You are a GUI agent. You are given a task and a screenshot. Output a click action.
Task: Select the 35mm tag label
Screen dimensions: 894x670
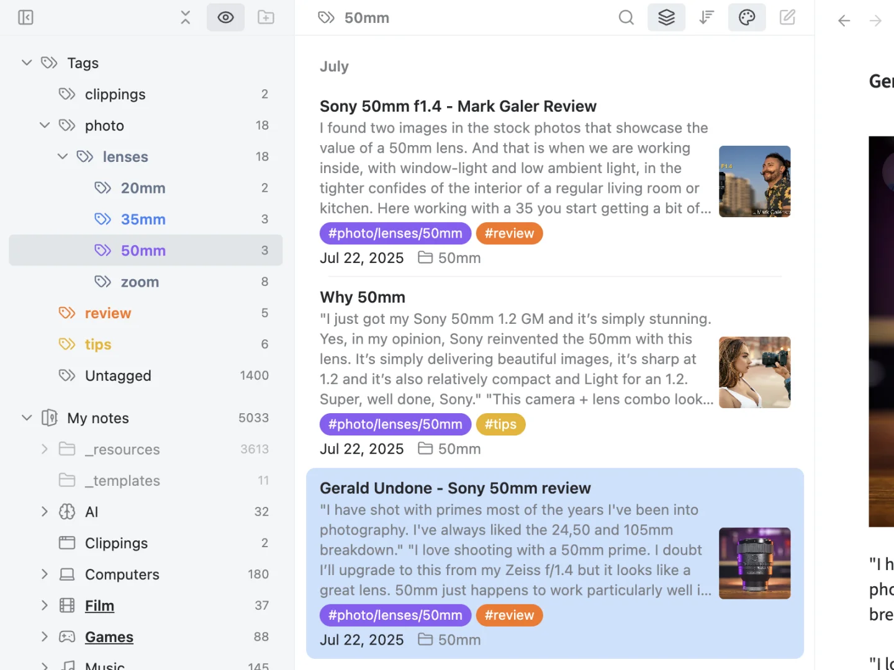143,219
